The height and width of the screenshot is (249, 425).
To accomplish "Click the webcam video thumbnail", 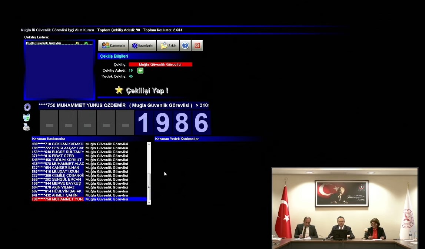I will [x=345, y=208].
